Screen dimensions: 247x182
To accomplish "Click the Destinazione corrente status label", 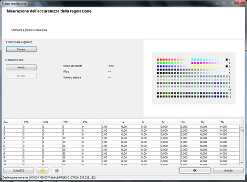I will [x=15, y=177].
